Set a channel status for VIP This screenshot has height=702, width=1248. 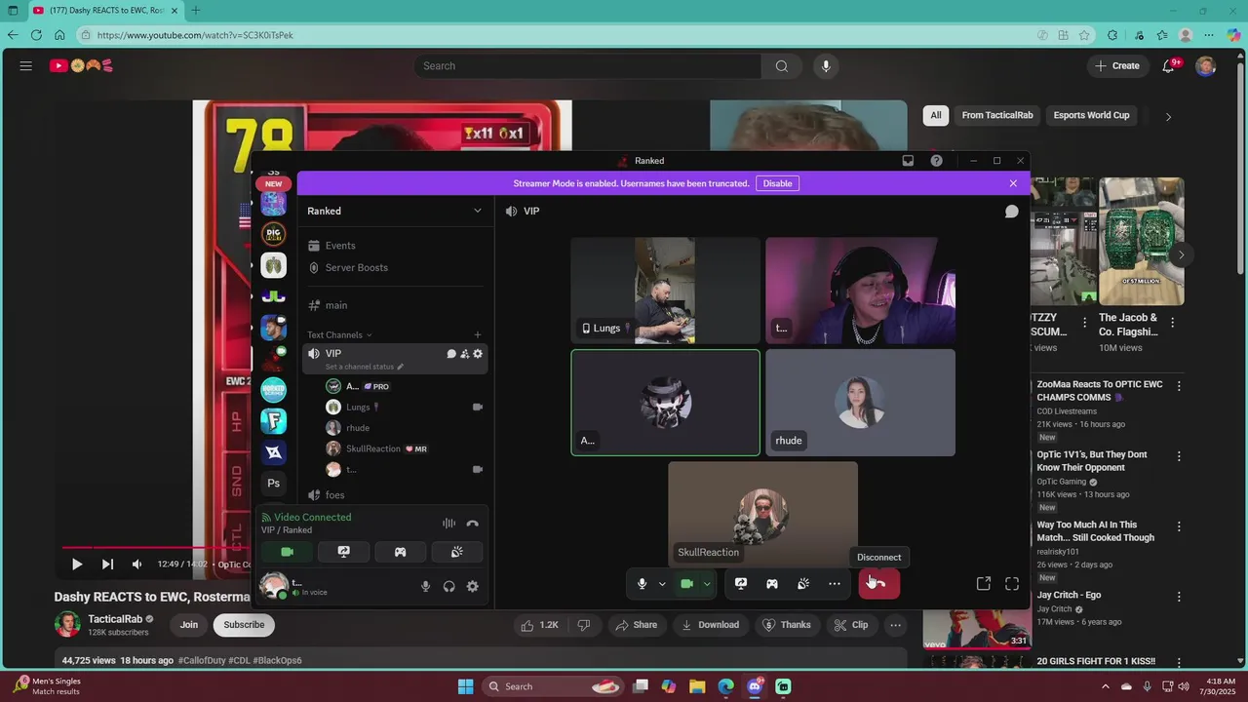364,367
